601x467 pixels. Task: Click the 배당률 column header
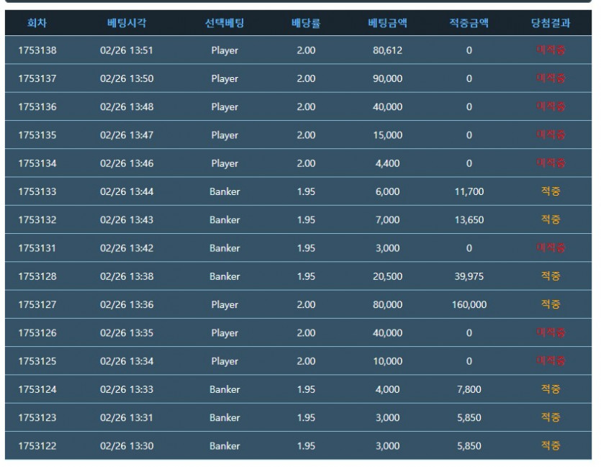306,23
